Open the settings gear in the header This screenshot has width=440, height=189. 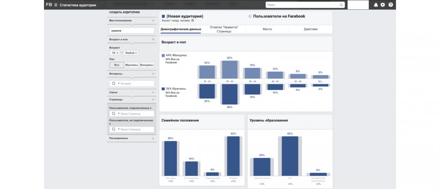pyautogui.click(x=383, y=5)
